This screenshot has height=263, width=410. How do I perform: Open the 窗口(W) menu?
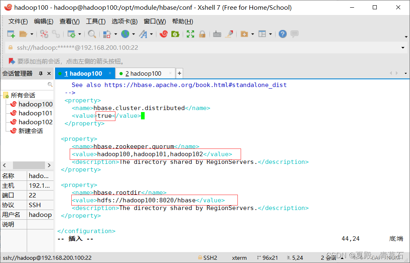click(155, 21)
